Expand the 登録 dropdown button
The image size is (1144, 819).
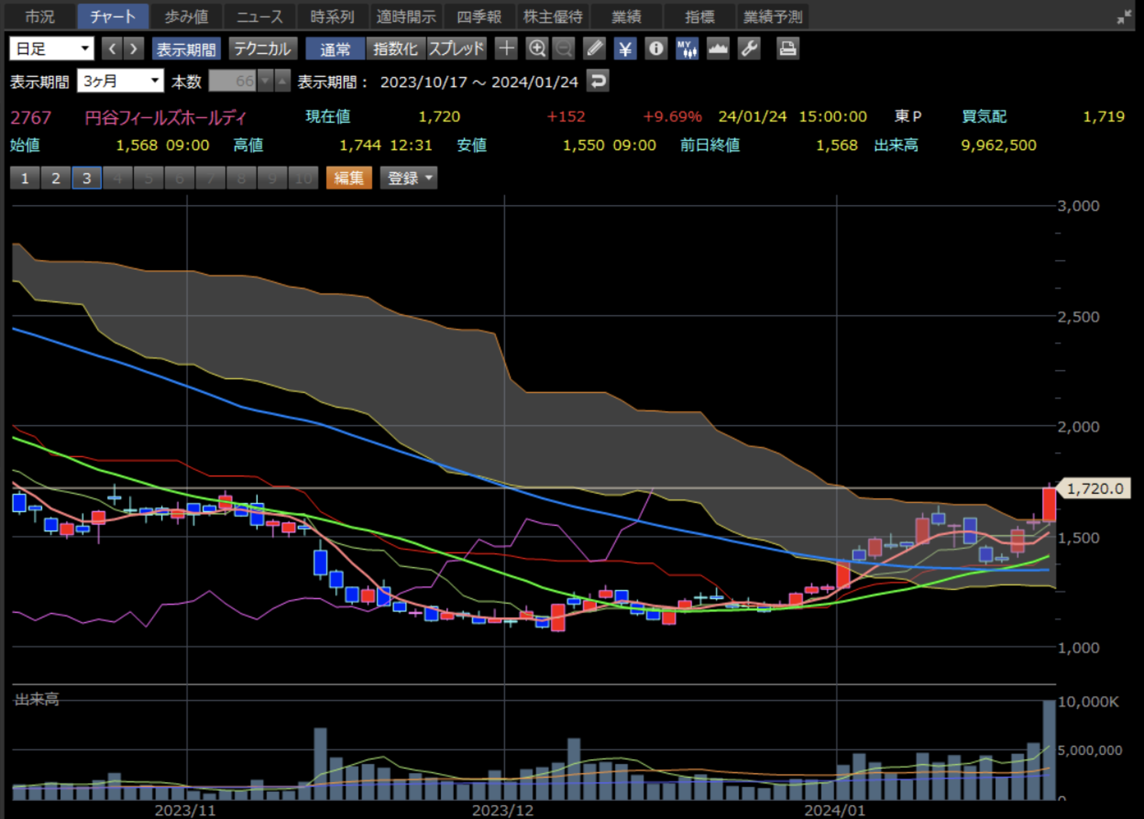pyautogui.click(x=408, y=178)
